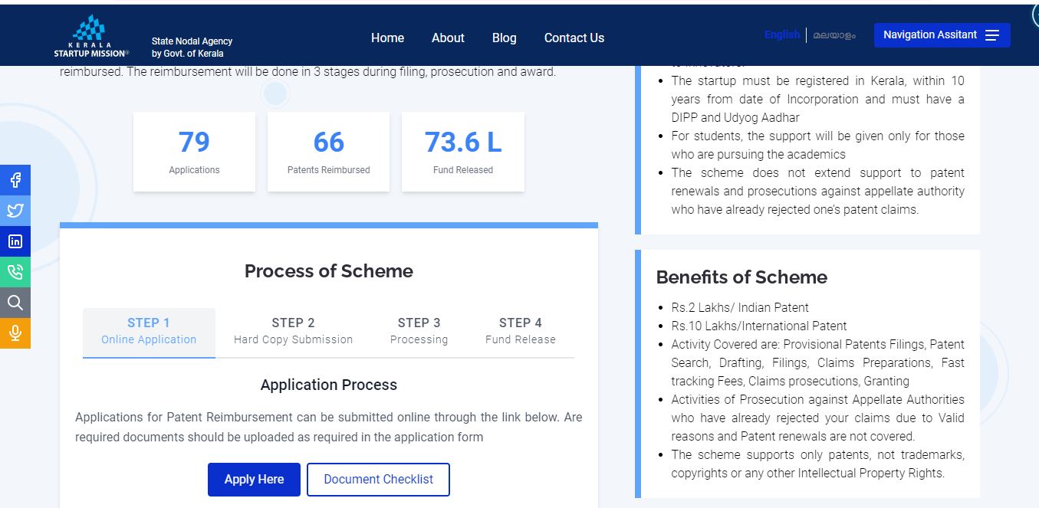Viewport: 1039px width, 508px height.
Task: Click the Process of Scheme heading
Action: click(329, 271)
